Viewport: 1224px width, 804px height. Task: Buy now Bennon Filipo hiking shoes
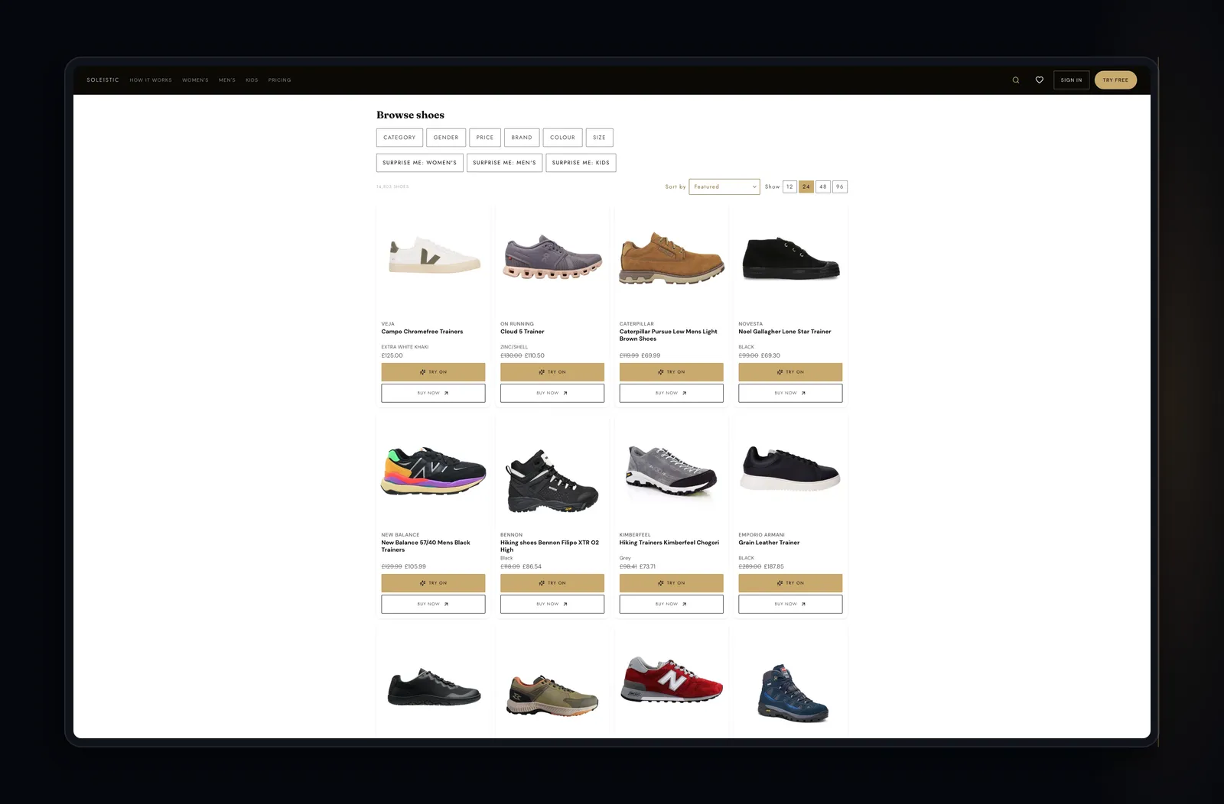coord(552,604)
